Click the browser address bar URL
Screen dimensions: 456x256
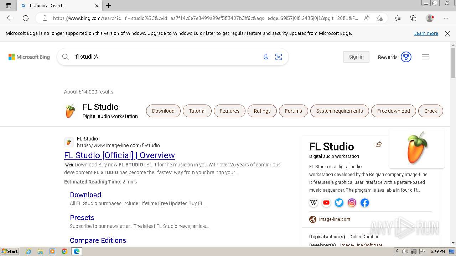[205, 18]
